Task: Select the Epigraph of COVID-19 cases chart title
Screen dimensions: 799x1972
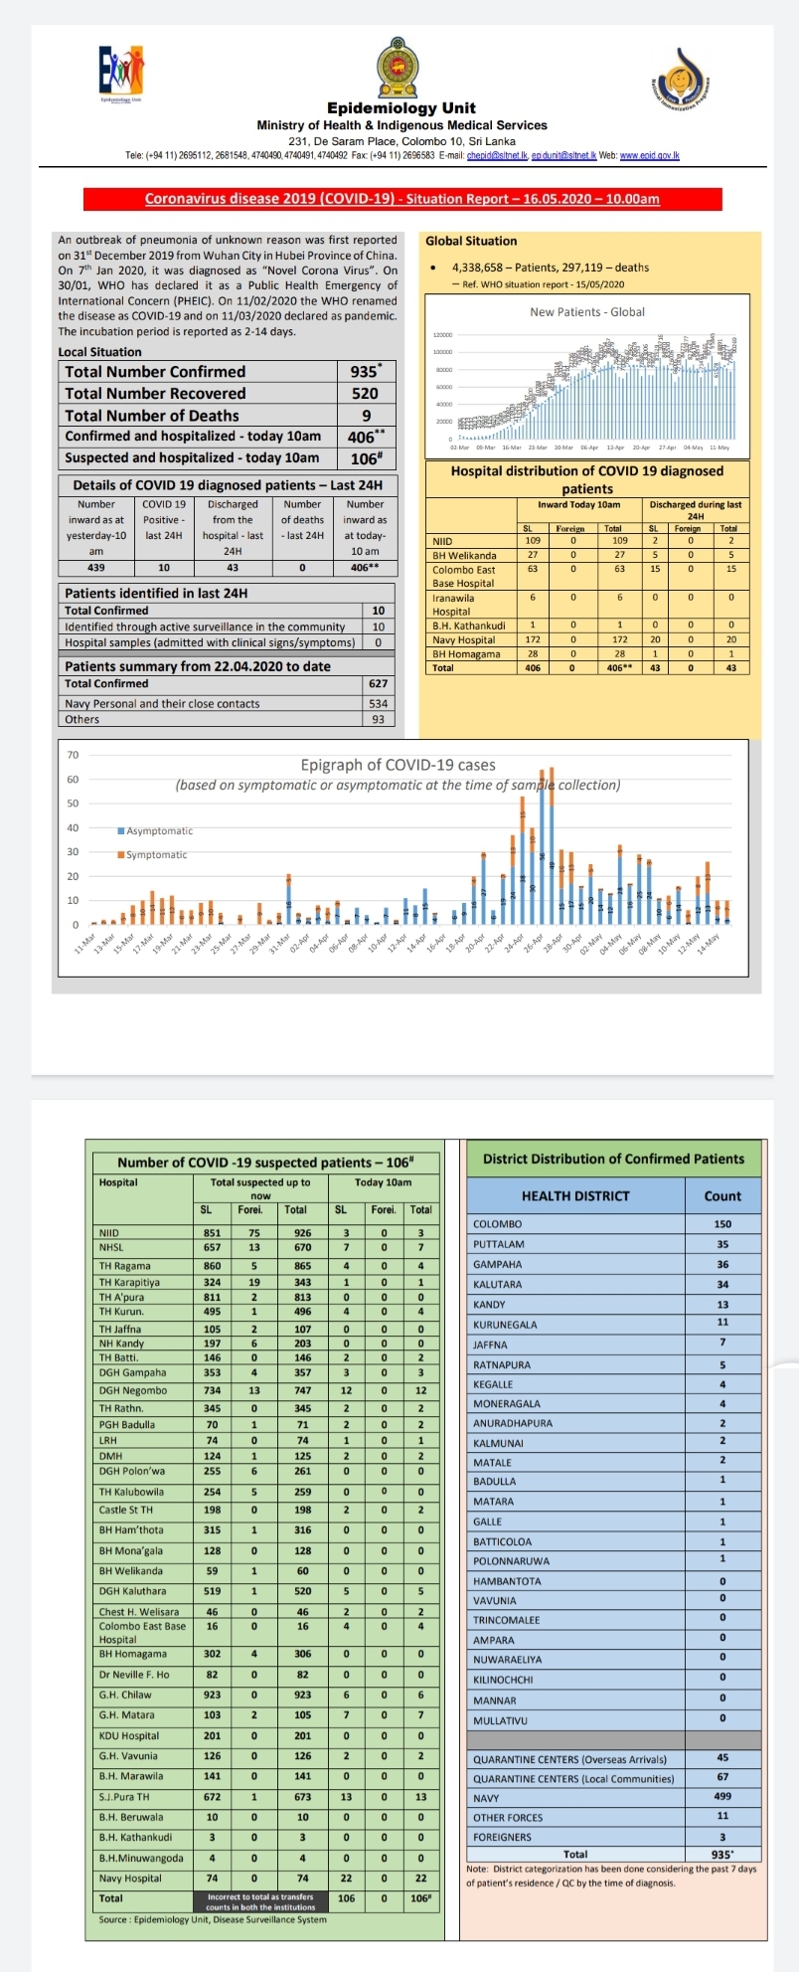Action: coord(399,765)
